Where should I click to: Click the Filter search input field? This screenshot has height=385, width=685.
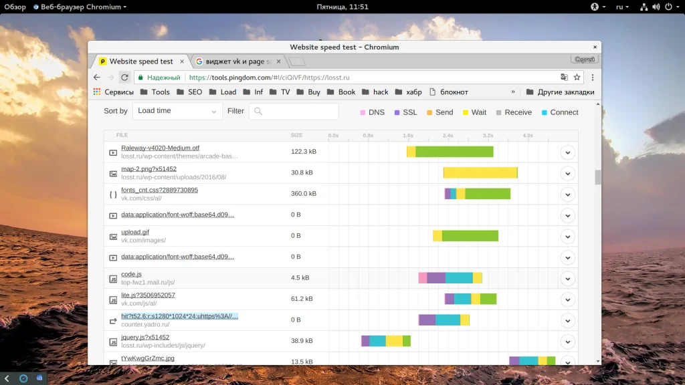(x=294, y=111)
